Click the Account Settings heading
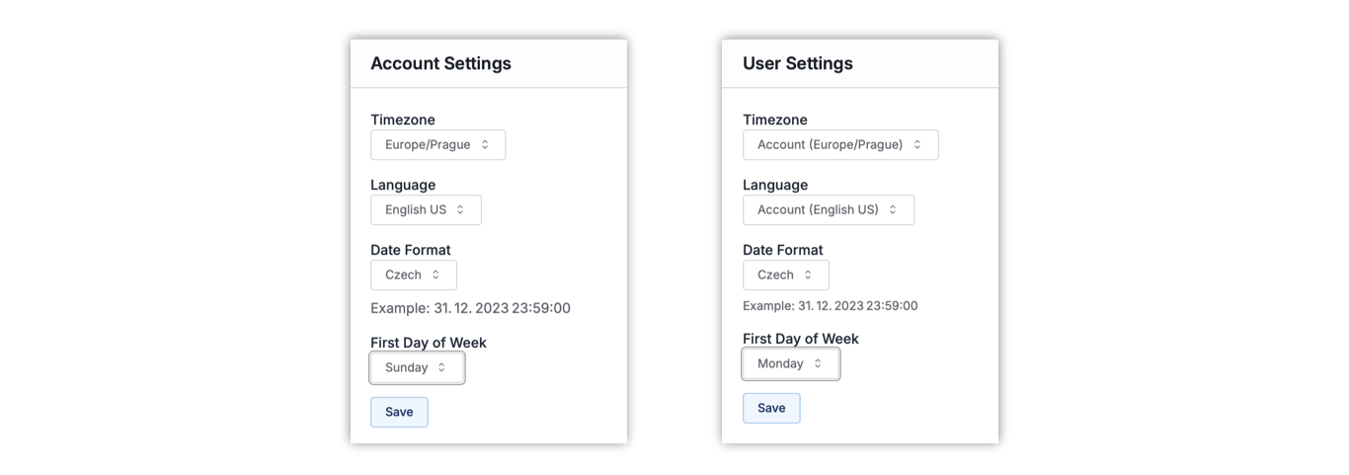 click(440, 63)
